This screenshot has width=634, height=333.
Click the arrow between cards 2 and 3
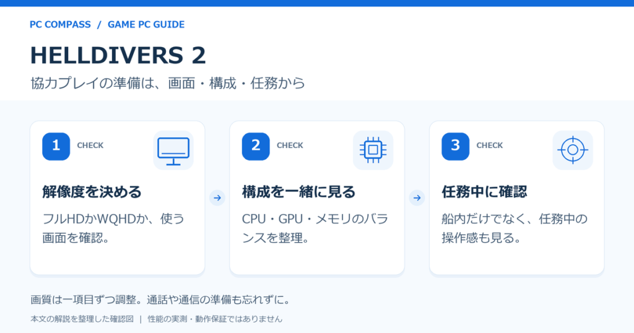point(417,198)
